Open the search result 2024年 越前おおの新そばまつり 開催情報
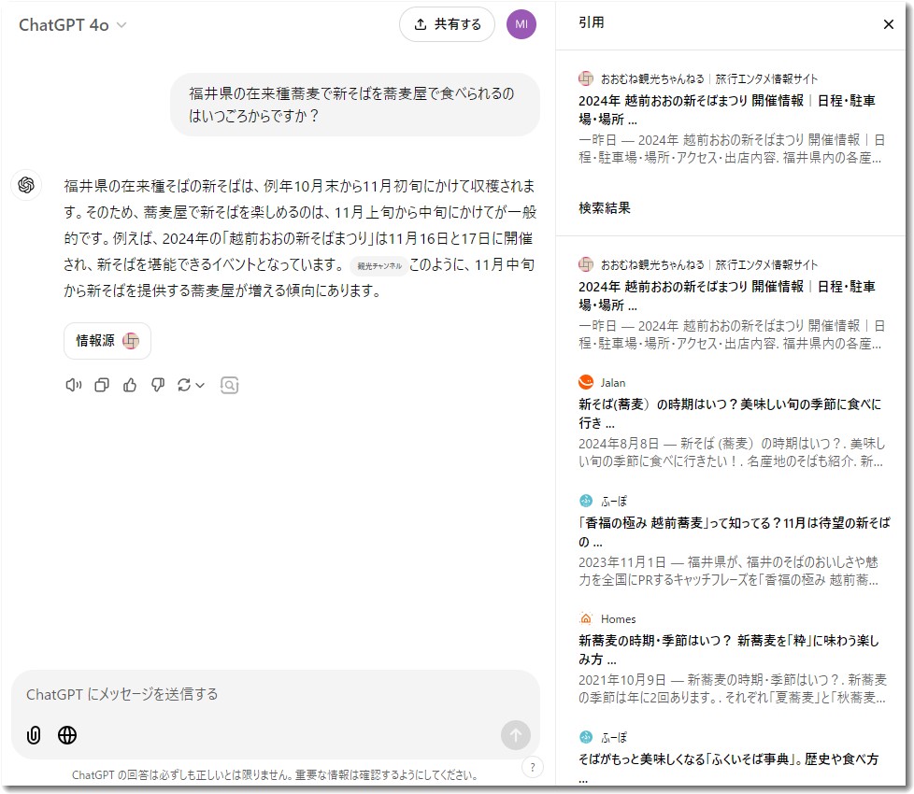This screenshot has height=794, width=914. pos(727,295)
